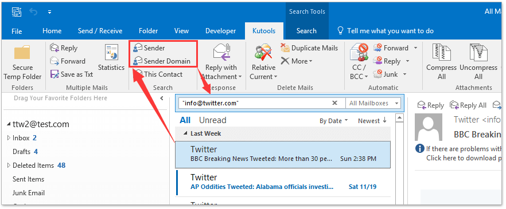Open the More delete options
The image size is (506, 209).
pos(296,61)
